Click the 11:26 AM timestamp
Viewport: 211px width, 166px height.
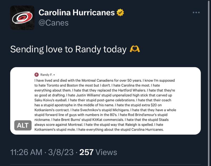(x=26, y=152)
